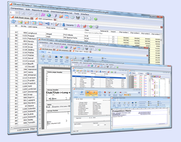Click the competition number spinner arrows
The image size is (181, 142).
click(17, 13)
